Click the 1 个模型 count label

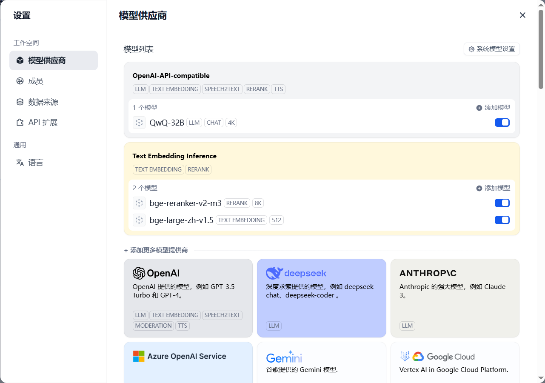(145, 108)
